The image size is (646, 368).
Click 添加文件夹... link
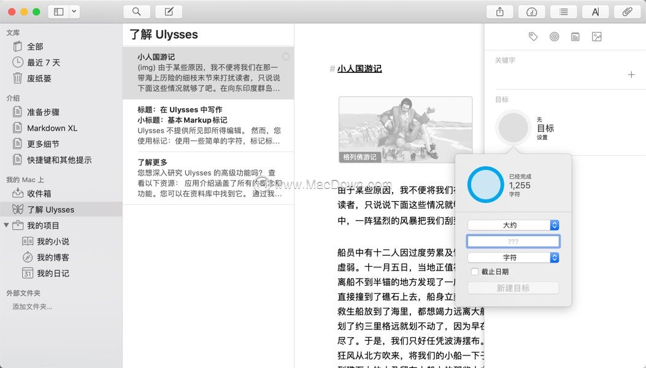point(32,307)
